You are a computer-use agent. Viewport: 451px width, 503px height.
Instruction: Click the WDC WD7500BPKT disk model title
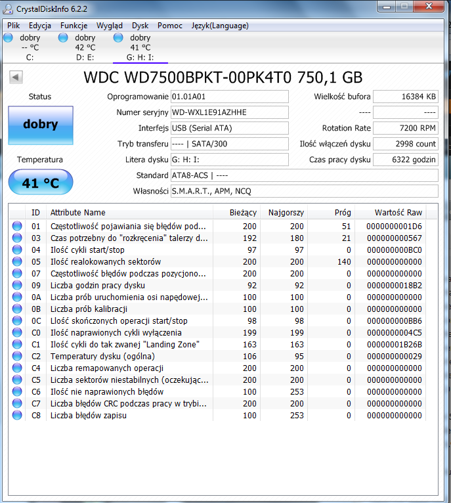[x=223, y=77]
